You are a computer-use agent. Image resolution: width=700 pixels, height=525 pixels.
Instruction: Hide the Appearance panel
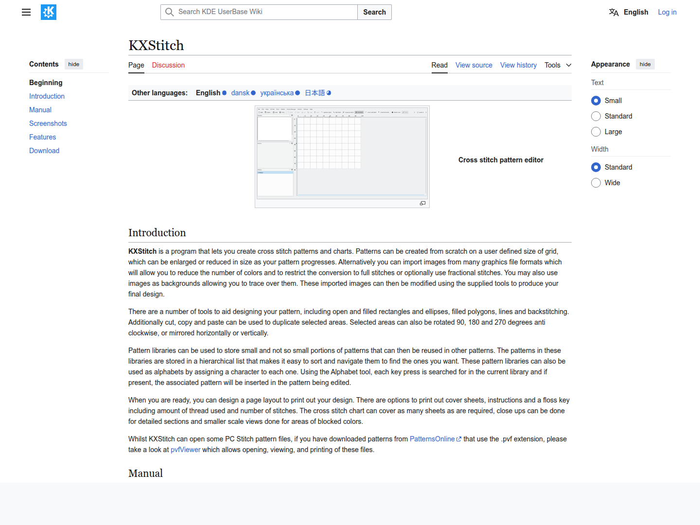(x=645, y=64)
